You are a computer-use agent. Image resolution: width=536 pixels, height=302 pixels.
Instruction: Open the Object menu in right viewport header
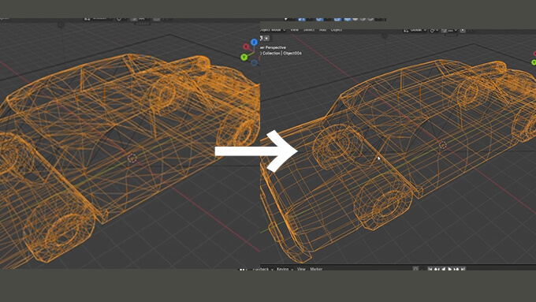[x=337, y=30]
